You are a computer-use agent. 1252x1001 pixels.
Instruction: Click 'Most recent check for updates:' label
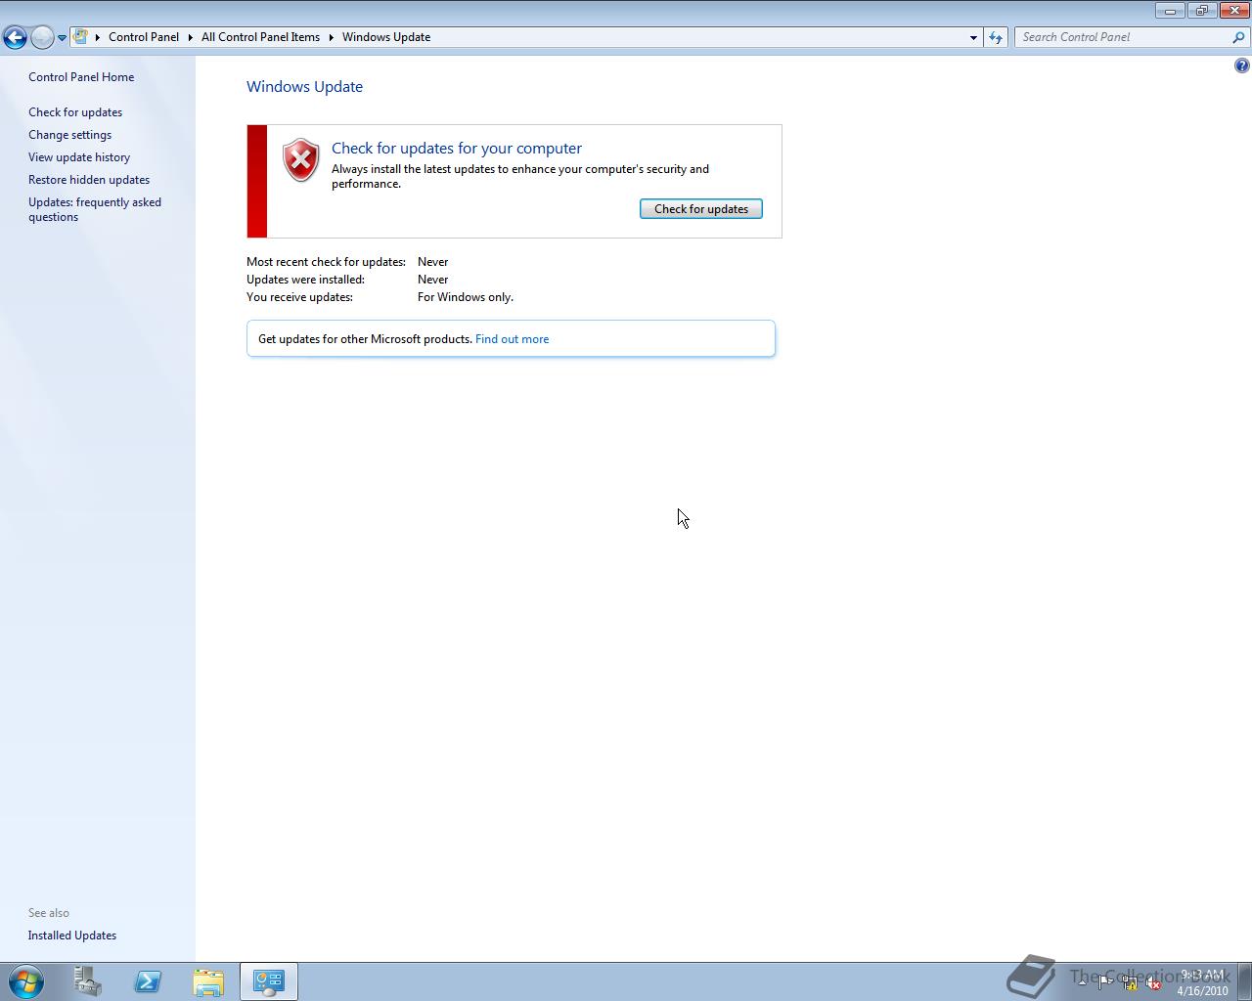(x=326, y=262)
